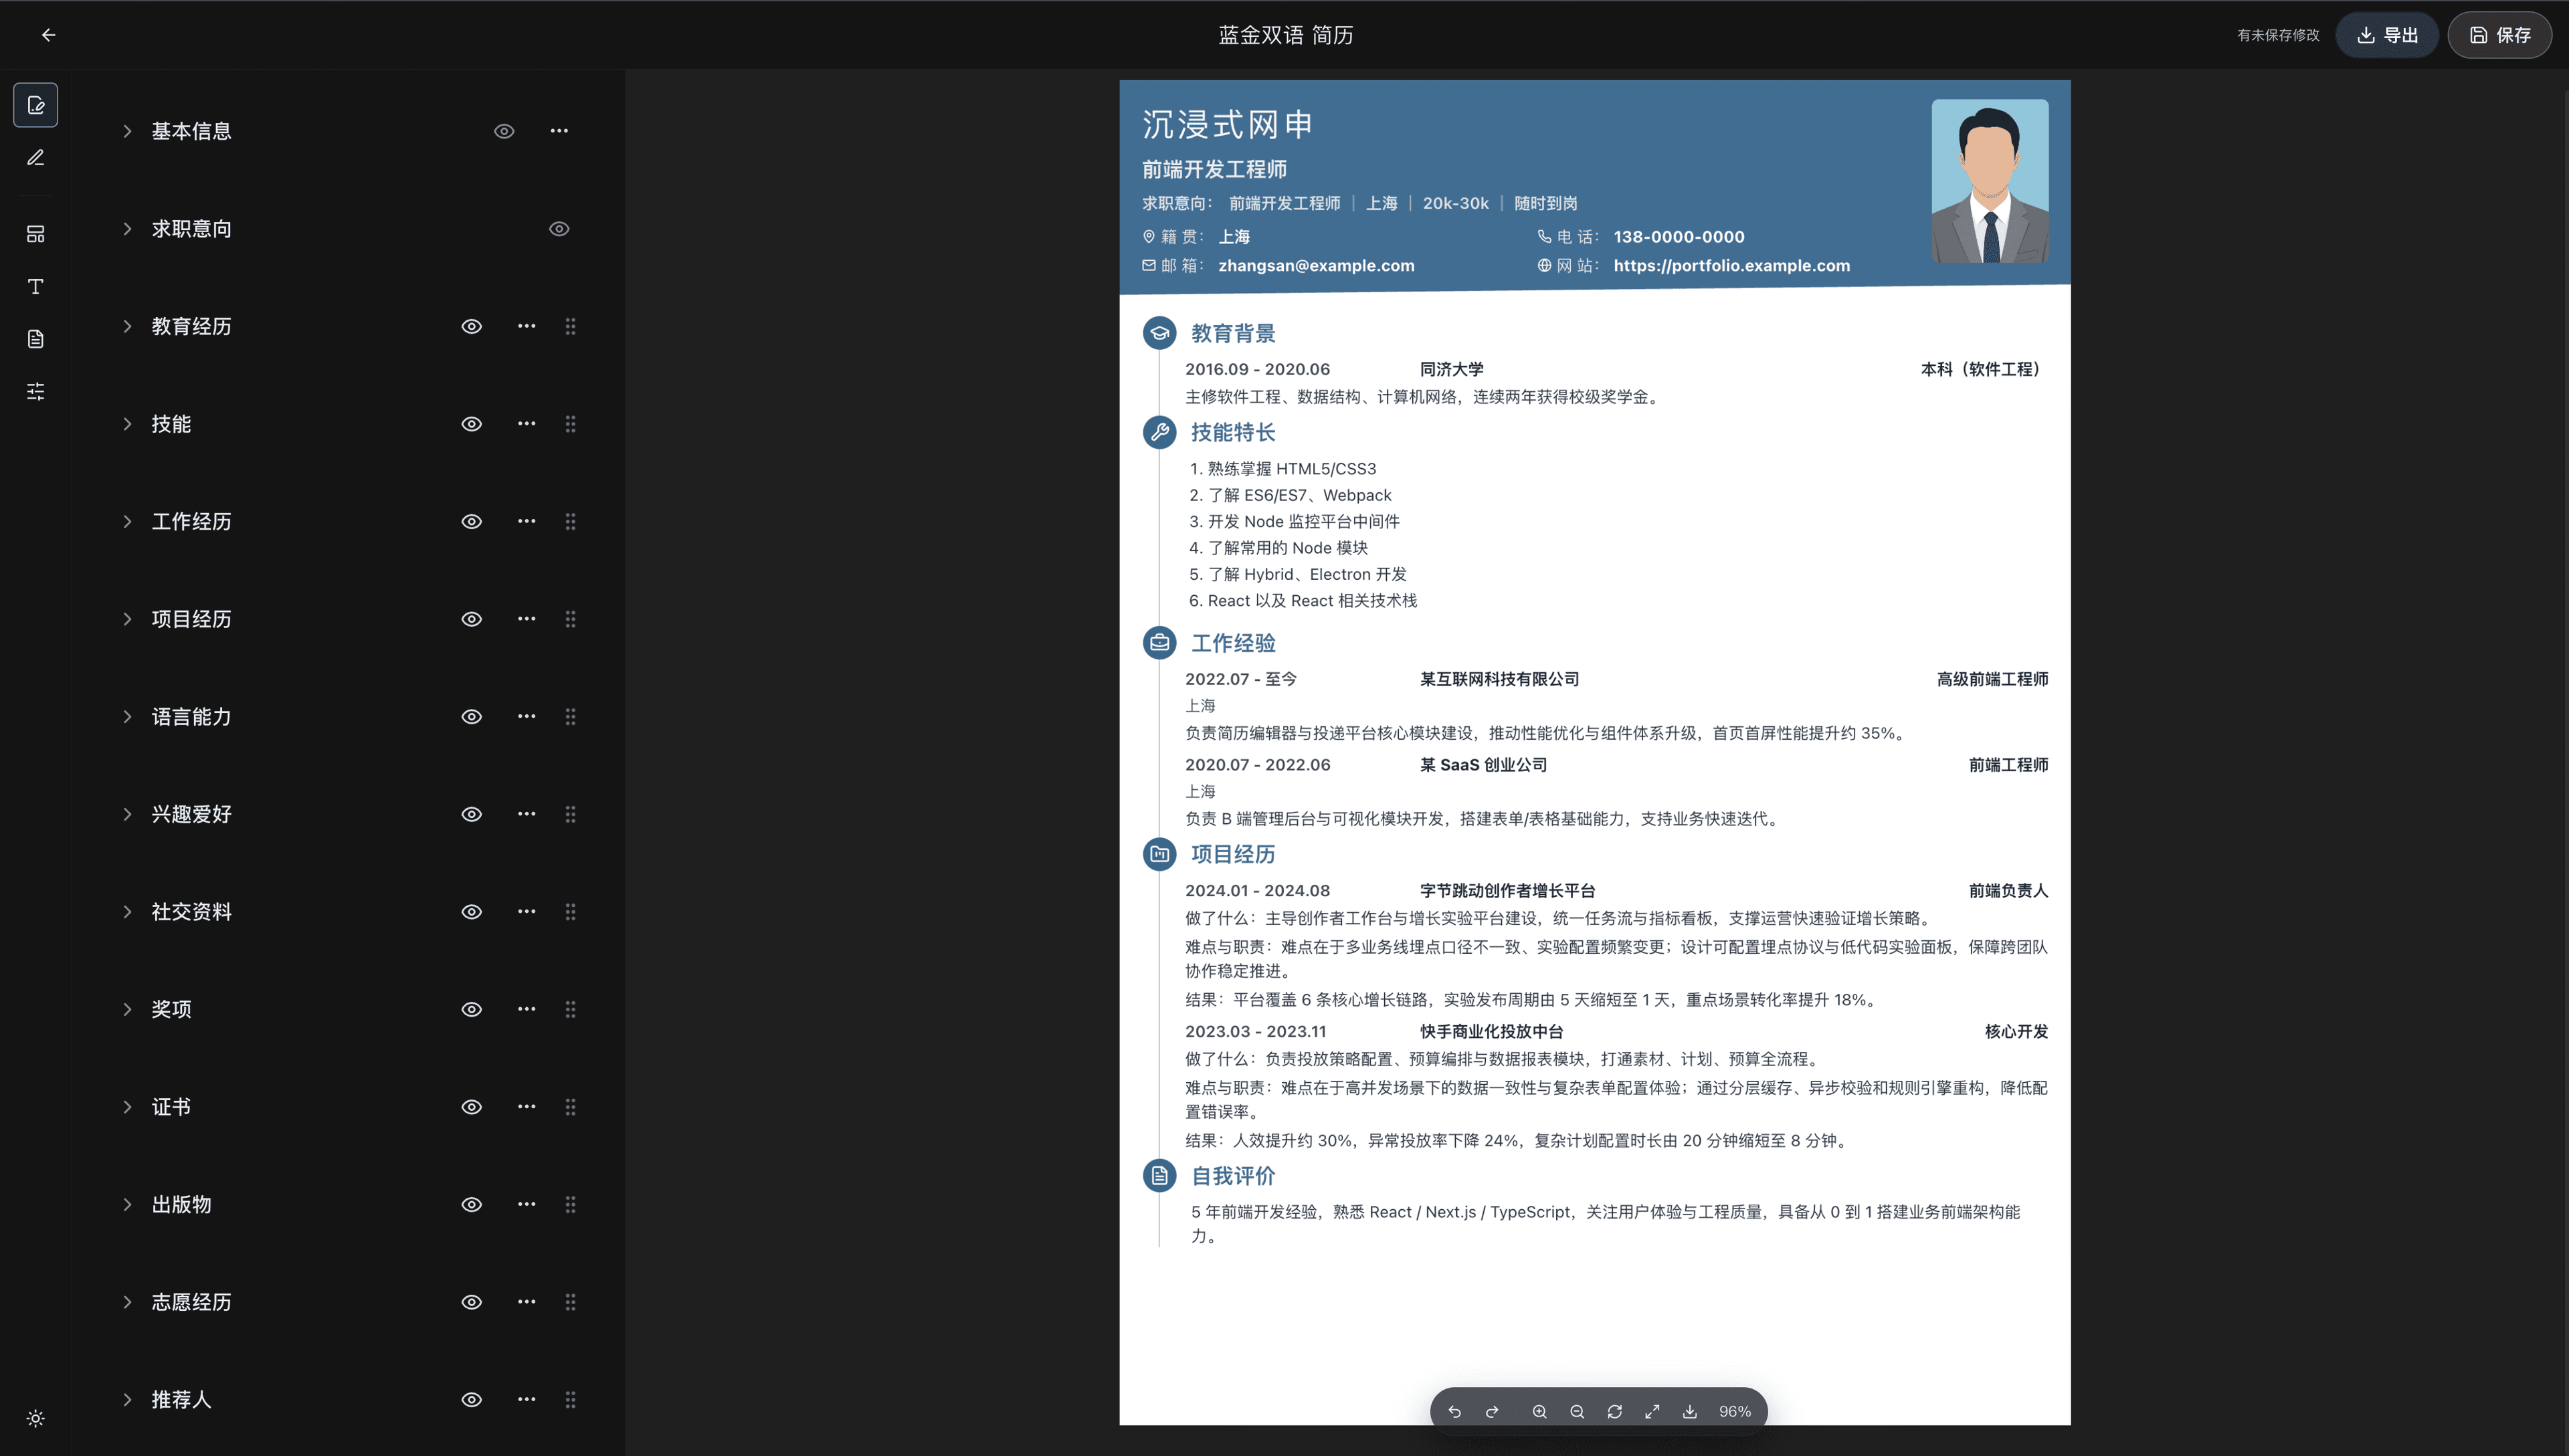Open the more options menu for 语言能力

coord(527,716)
